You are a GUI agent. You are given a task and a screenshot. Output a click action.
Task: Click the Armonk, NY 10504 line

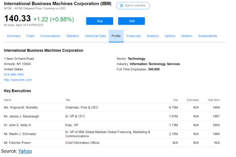point(17,64)
